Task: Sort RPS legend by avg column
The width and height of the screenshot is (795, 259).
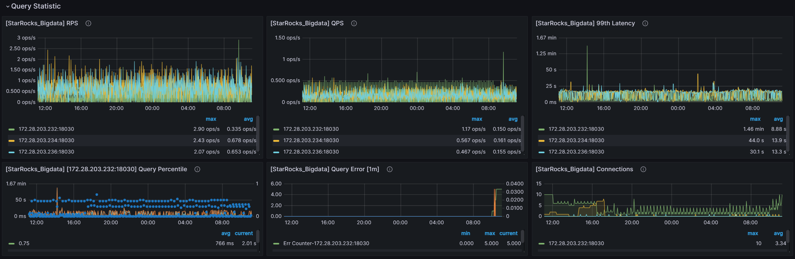Action: [248, 119]
